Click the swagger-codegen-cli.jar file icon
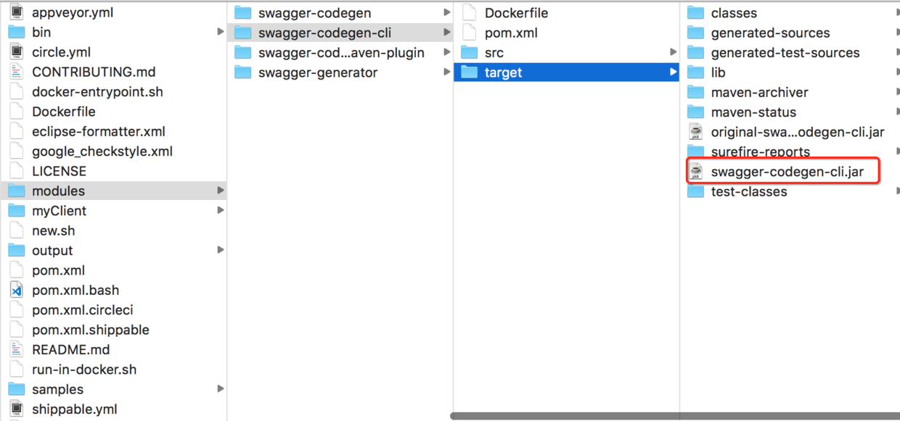 (696, 172)
